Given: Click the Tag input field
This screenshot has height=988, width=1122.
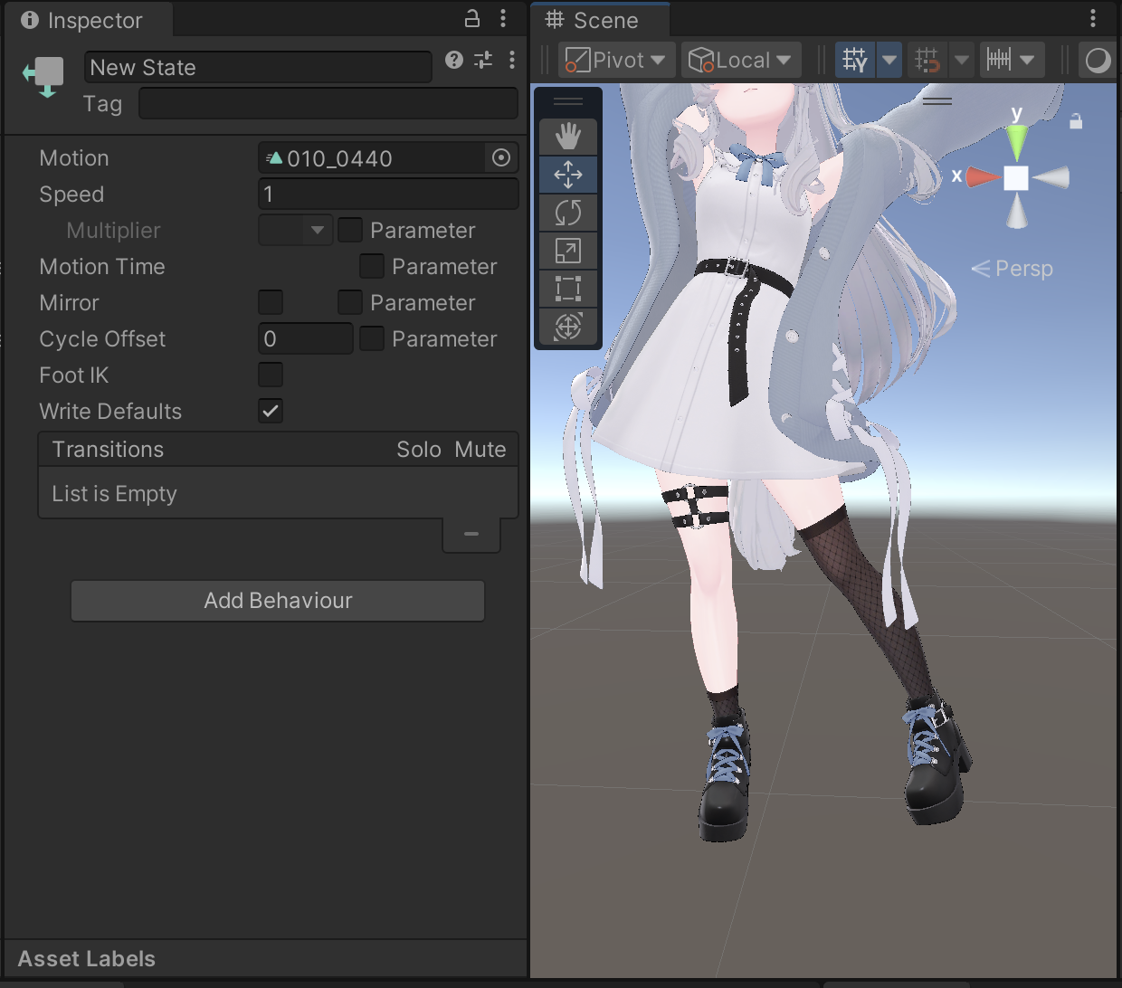Looking at the screenshot, I should [328, 103].
